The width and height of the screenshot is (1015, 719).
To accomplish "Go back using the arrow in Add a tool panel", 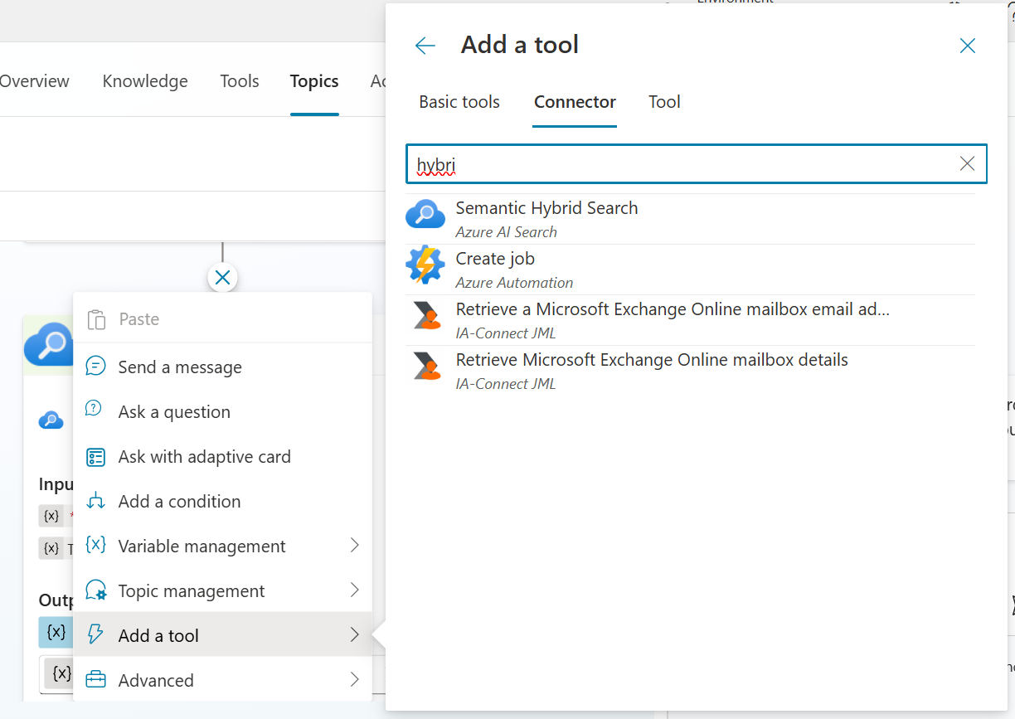I will point(425,46).
